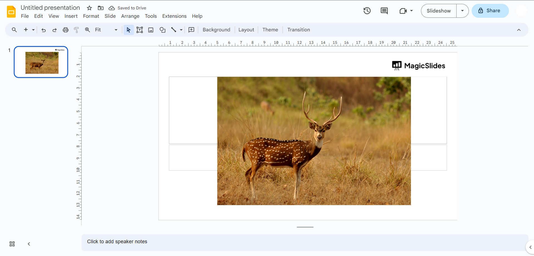The image size is (534, 256).
Task: Open Slideshow options dropdown arrow
Action: point(462,11)
